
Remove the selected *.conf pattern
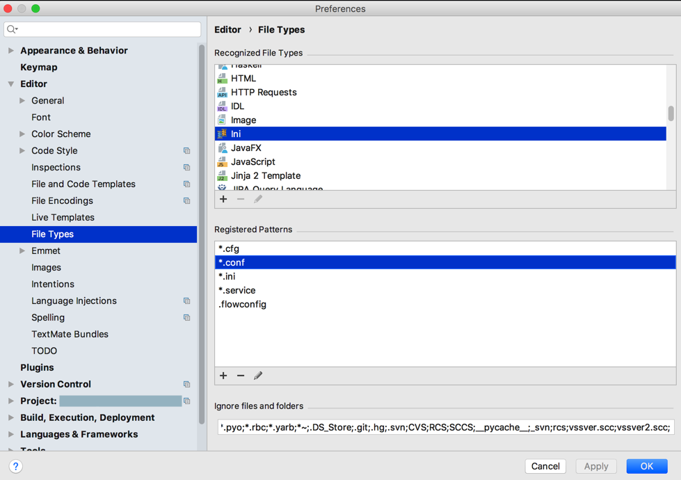241,376
